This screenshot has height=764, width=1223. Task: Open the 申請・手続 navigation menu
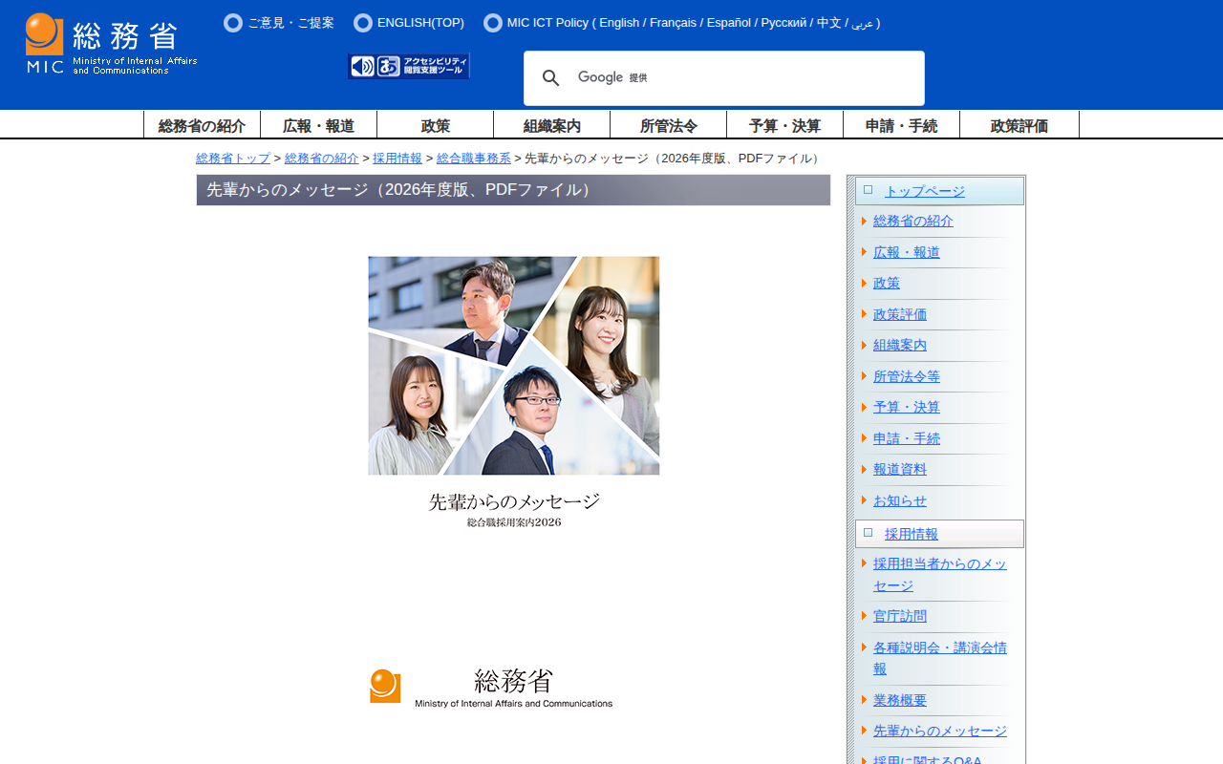point(901,125)
